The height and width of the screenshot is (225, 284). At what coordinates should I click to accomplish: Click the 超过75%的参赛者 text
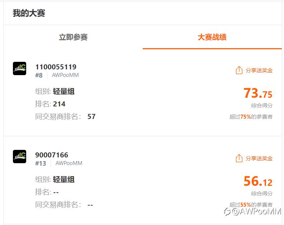coord(251,116)
